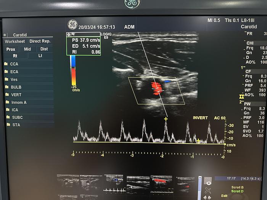Click the Scroll B trackball label

[x=237, y=187]
